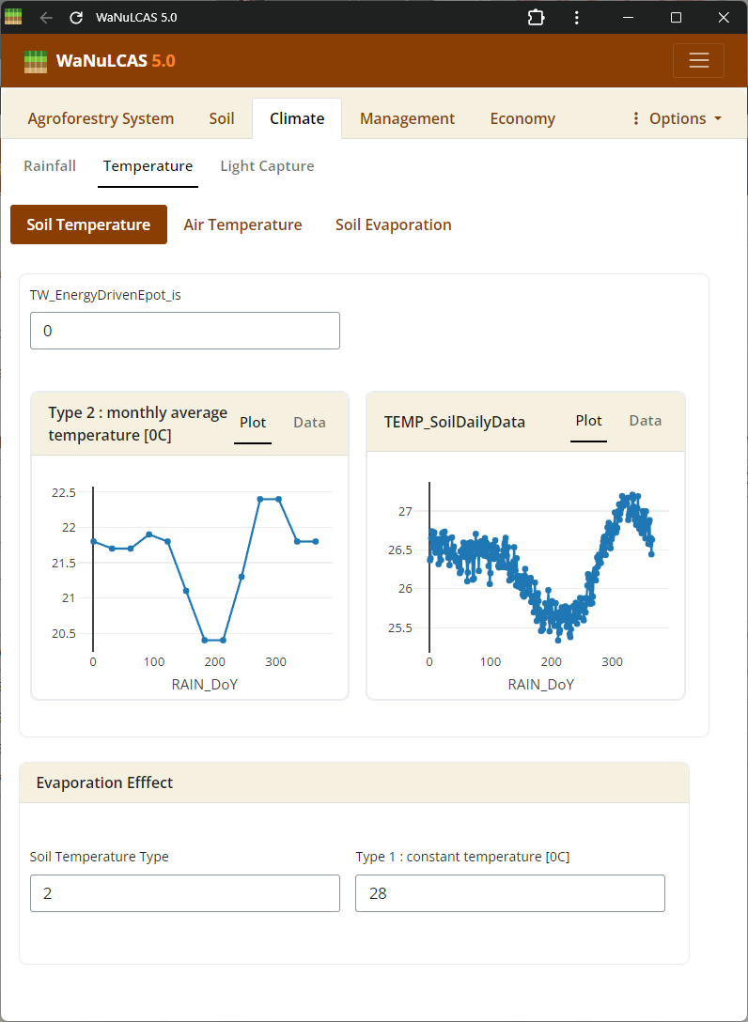
Task: Open the Light Capture sub-tab
Action: pos(268,166)
